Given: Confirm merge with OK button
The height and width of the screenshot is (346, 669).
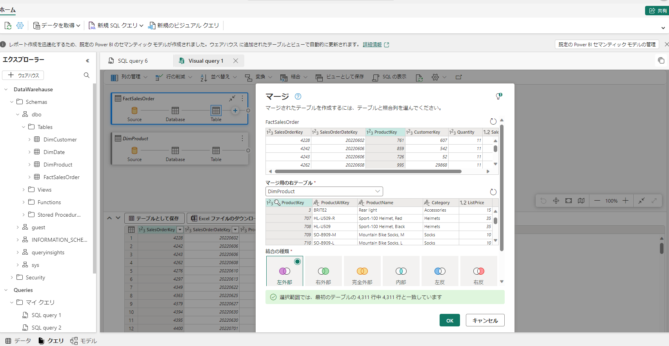Looking at the screenshot, I should 450,320.
